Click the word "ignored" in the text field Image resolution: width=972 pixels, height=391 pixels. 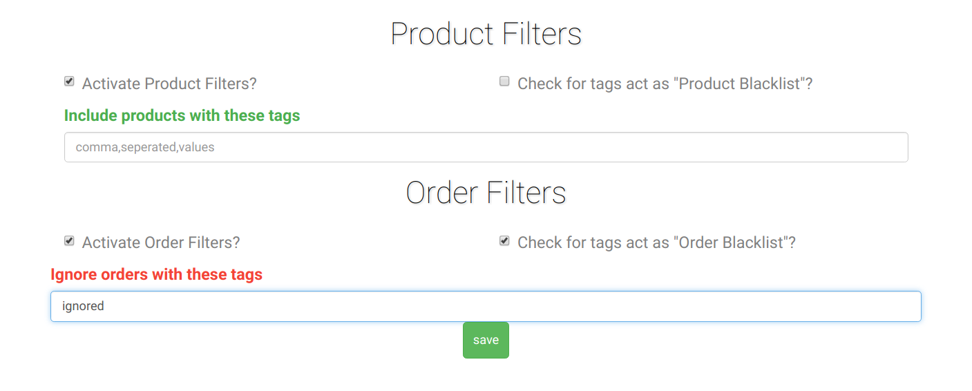[x=83, y=306]
